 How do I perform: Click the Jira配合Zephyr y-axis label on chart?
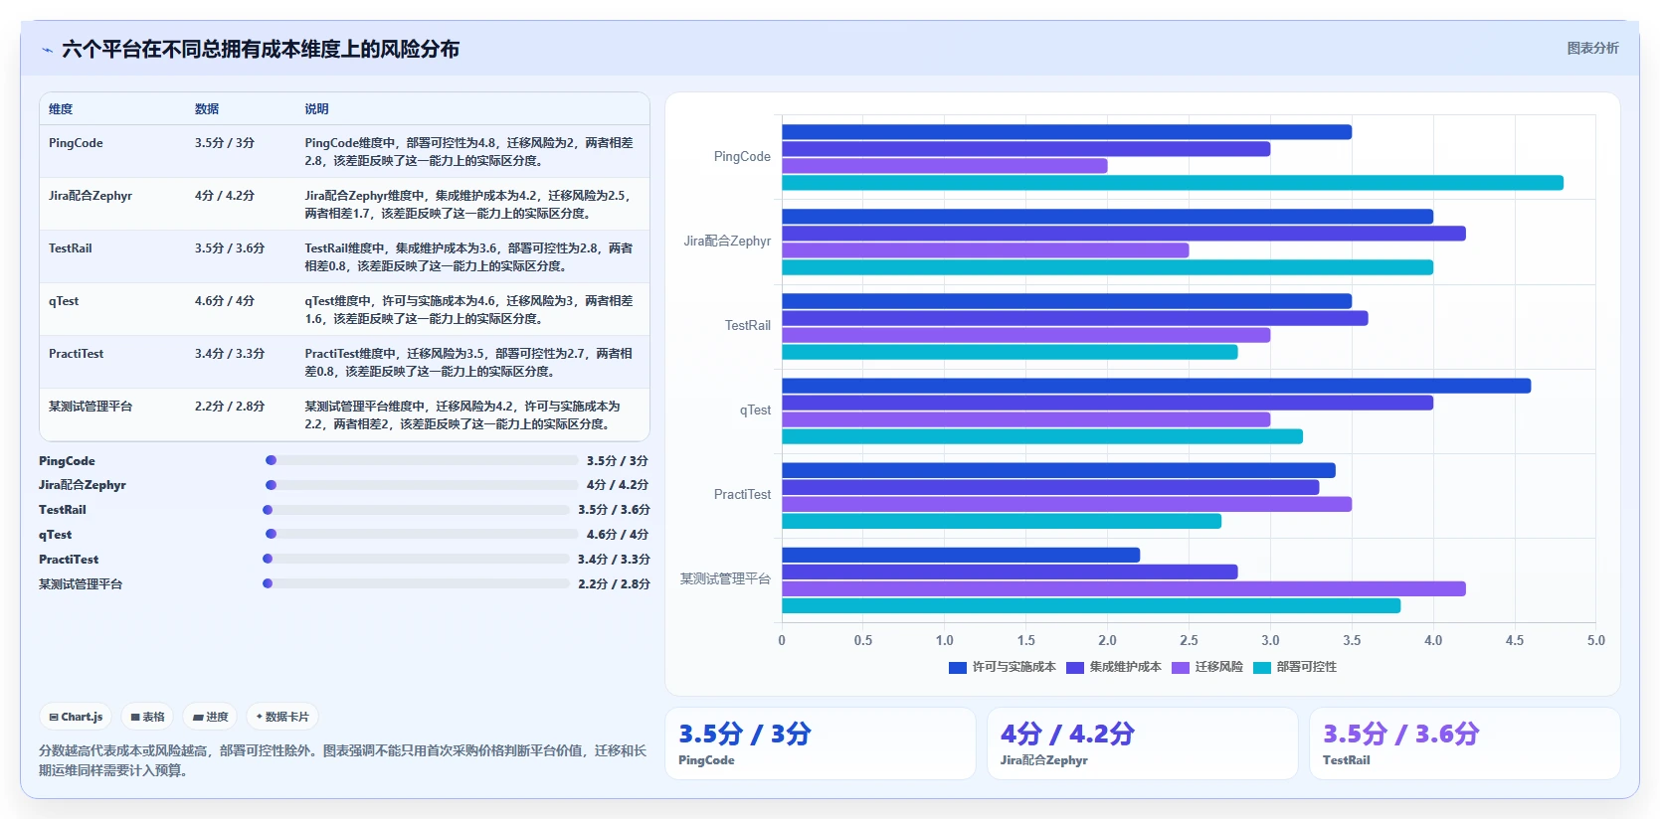(727, 242)
